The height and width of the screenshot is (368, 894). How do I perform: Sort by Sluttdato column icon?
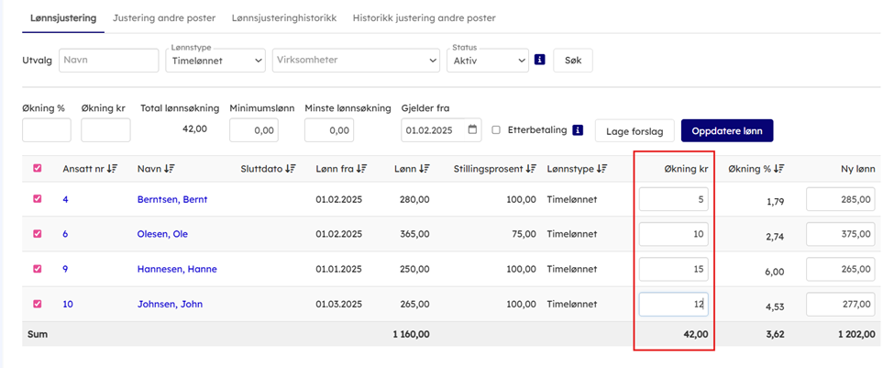[x=290, y=169]
